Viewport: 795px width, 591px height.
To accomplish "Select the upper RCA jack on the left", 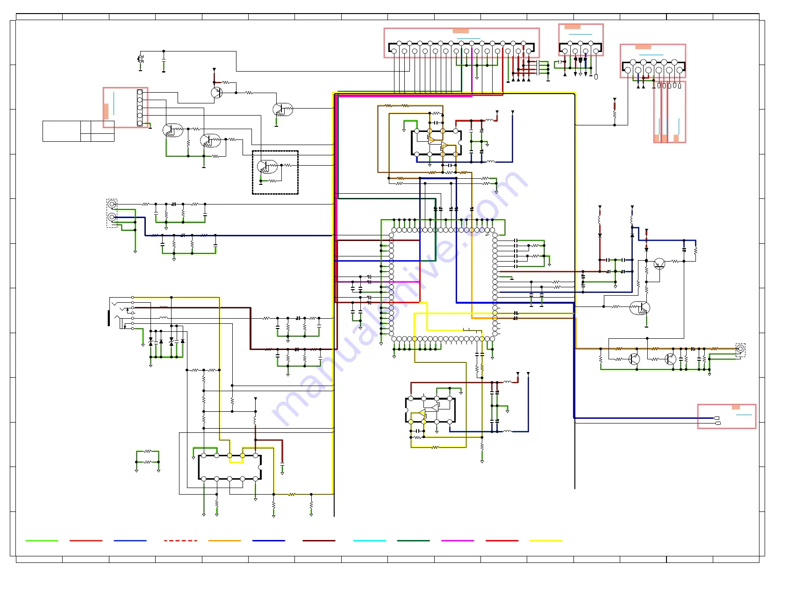I will [112, 204].
